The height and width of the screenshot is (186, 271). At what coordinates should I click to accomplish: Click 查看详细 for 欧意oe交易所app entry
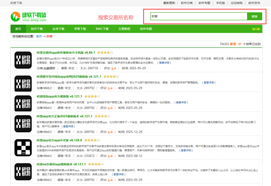click(x=119, y=174)
